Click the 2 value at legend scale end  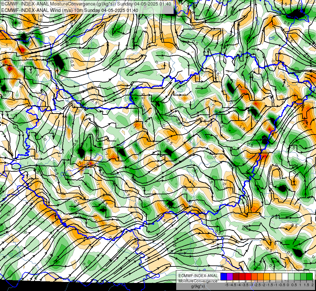(312, 285)
